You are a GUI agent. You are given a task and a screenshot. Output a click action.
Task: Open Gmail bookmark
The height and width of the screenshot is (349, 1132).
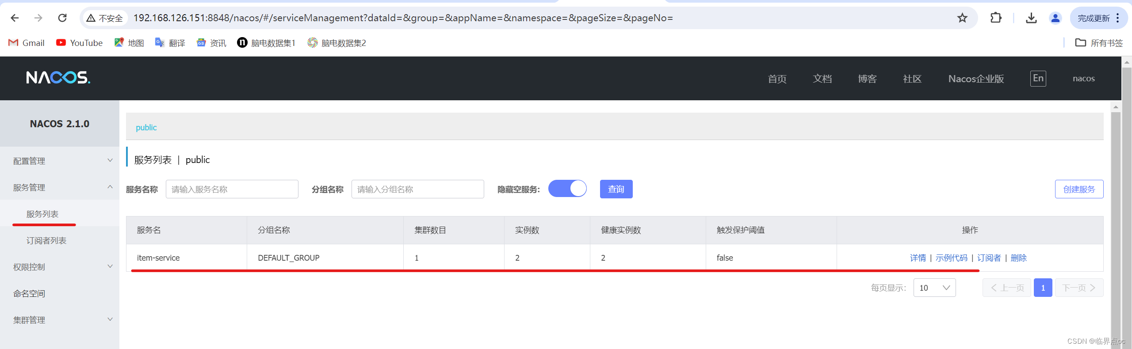point(27,43)
